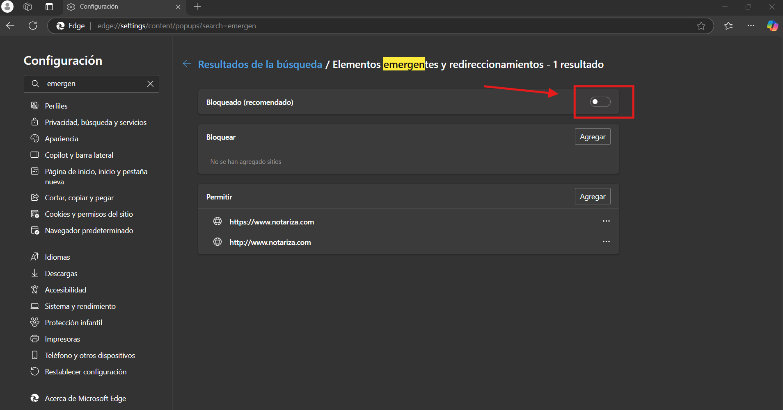Open the Perfiles settings section
Viewport: 783px width, 410px height.
[56, 106]
